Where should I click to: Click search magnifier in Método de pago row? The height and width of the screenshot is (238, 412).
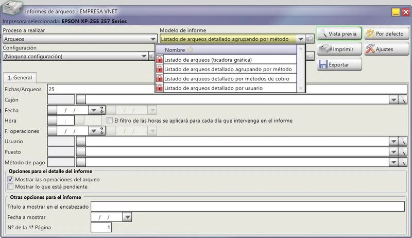pos(403,162)
